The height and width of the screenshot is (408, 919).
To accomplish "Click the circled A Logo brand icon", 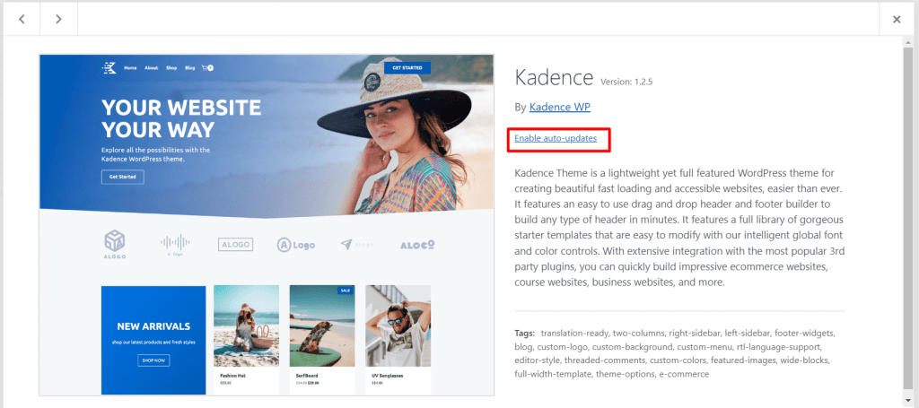I will pyautogui.click(x=296, y=245).
